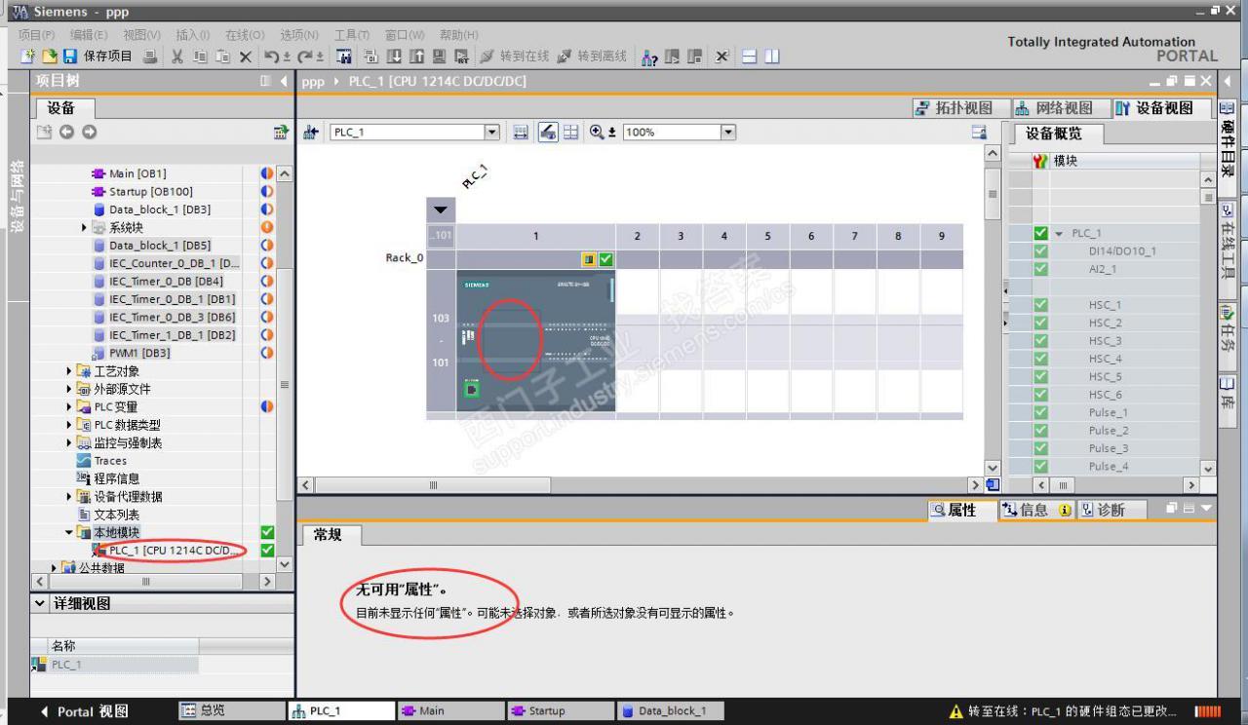Click the green status check for AI2_1
The image size is (1248, 725).
click(1040, 269)
